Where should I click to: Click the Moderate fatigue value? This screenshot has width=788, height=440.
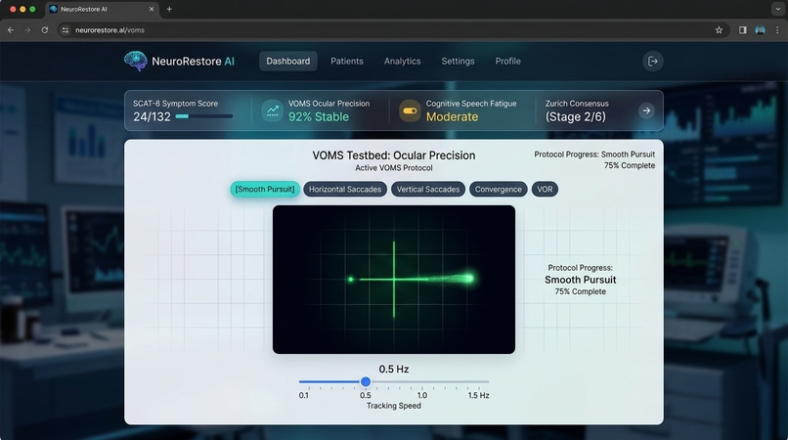coord(452,116)
